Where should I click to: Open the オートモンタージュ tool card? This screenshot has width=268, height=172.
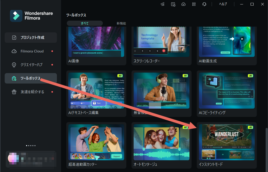[162, 145]
